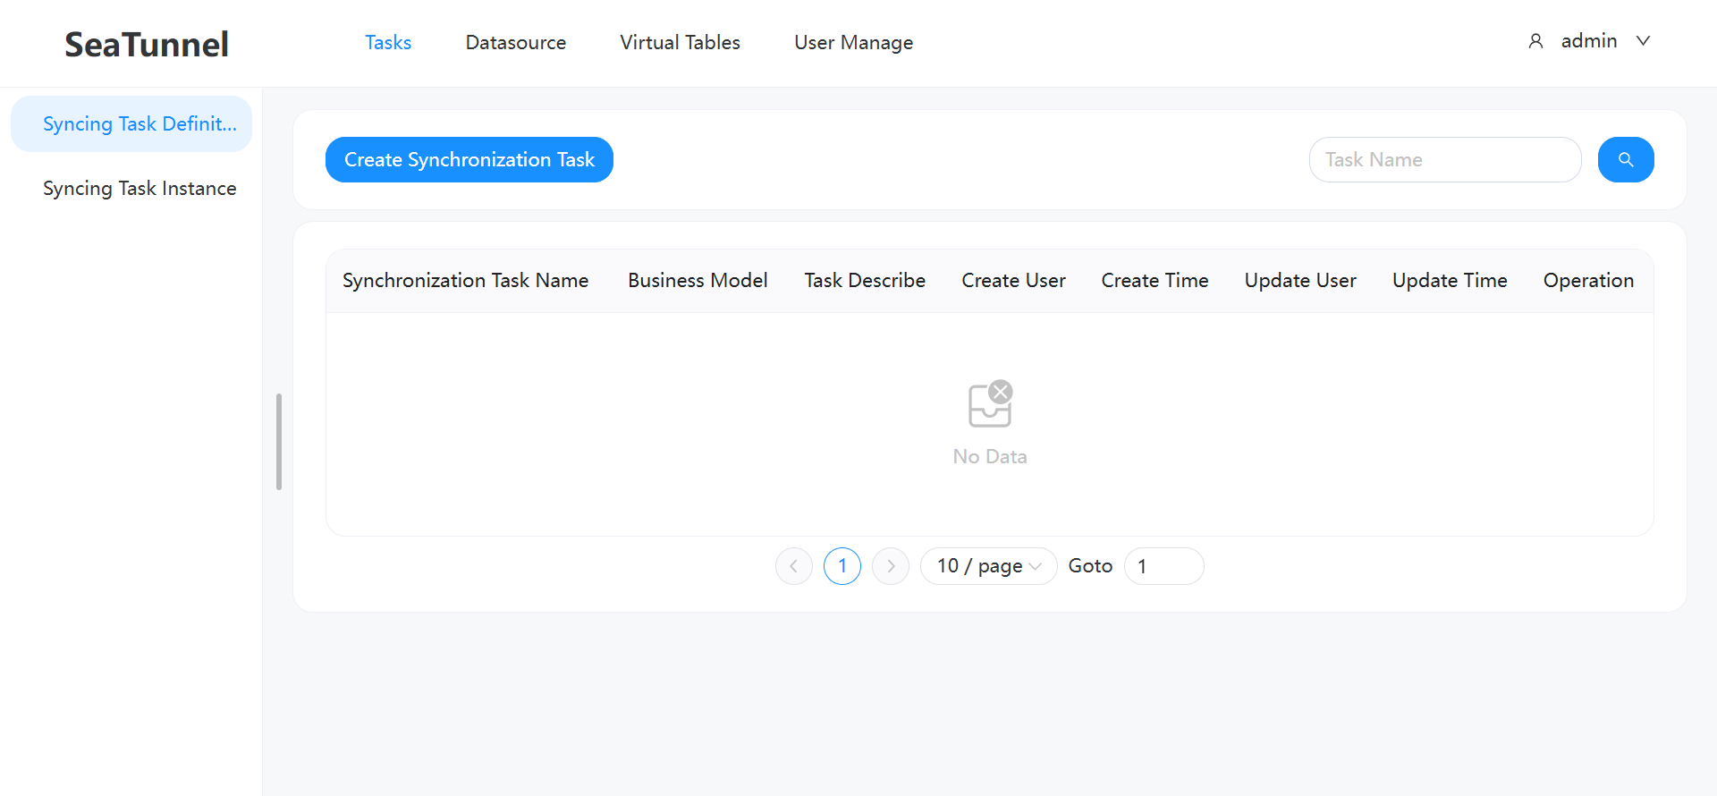Open the Tasks menu tab
The image size is (1717, 796).
[388, 43]
